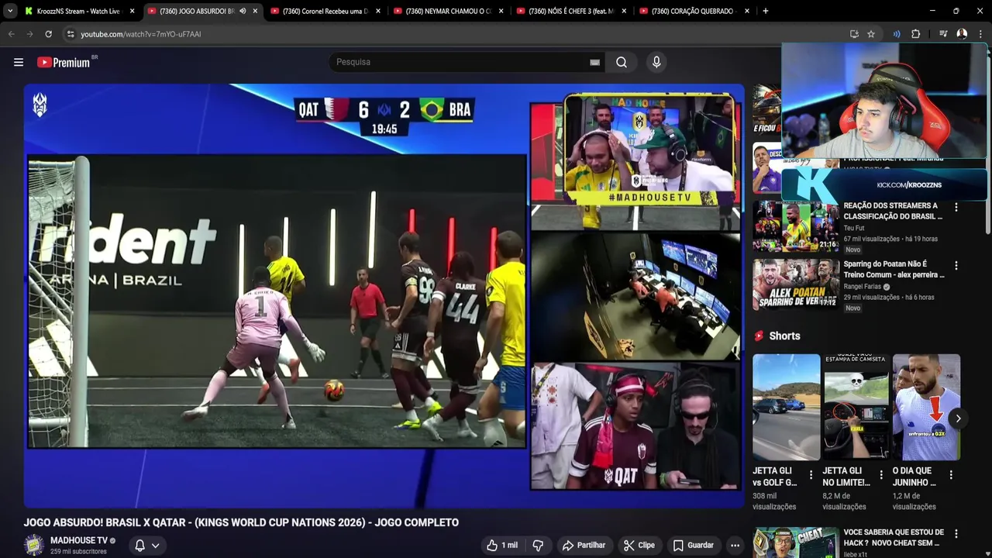Open options for JETTA GLI NO LIMITE short
Screen dimensions: 992x558
pyautogui.click(x=881, y=475)
